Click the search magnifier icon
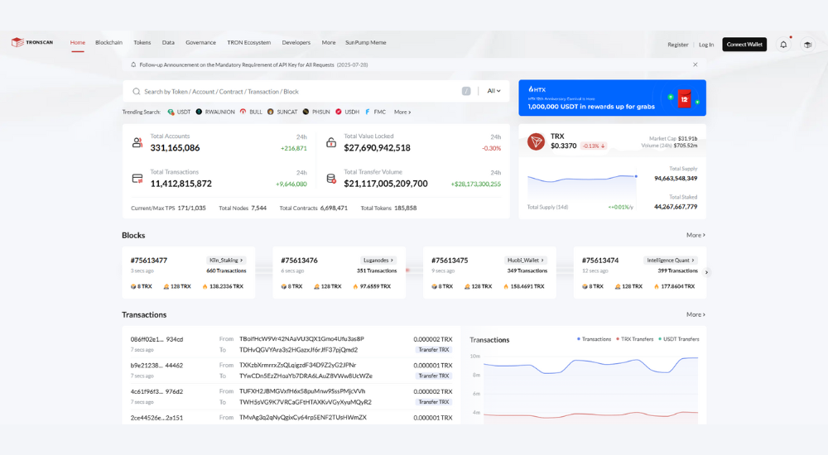This screenshot has width=828, height=455. tap(137, 91)
